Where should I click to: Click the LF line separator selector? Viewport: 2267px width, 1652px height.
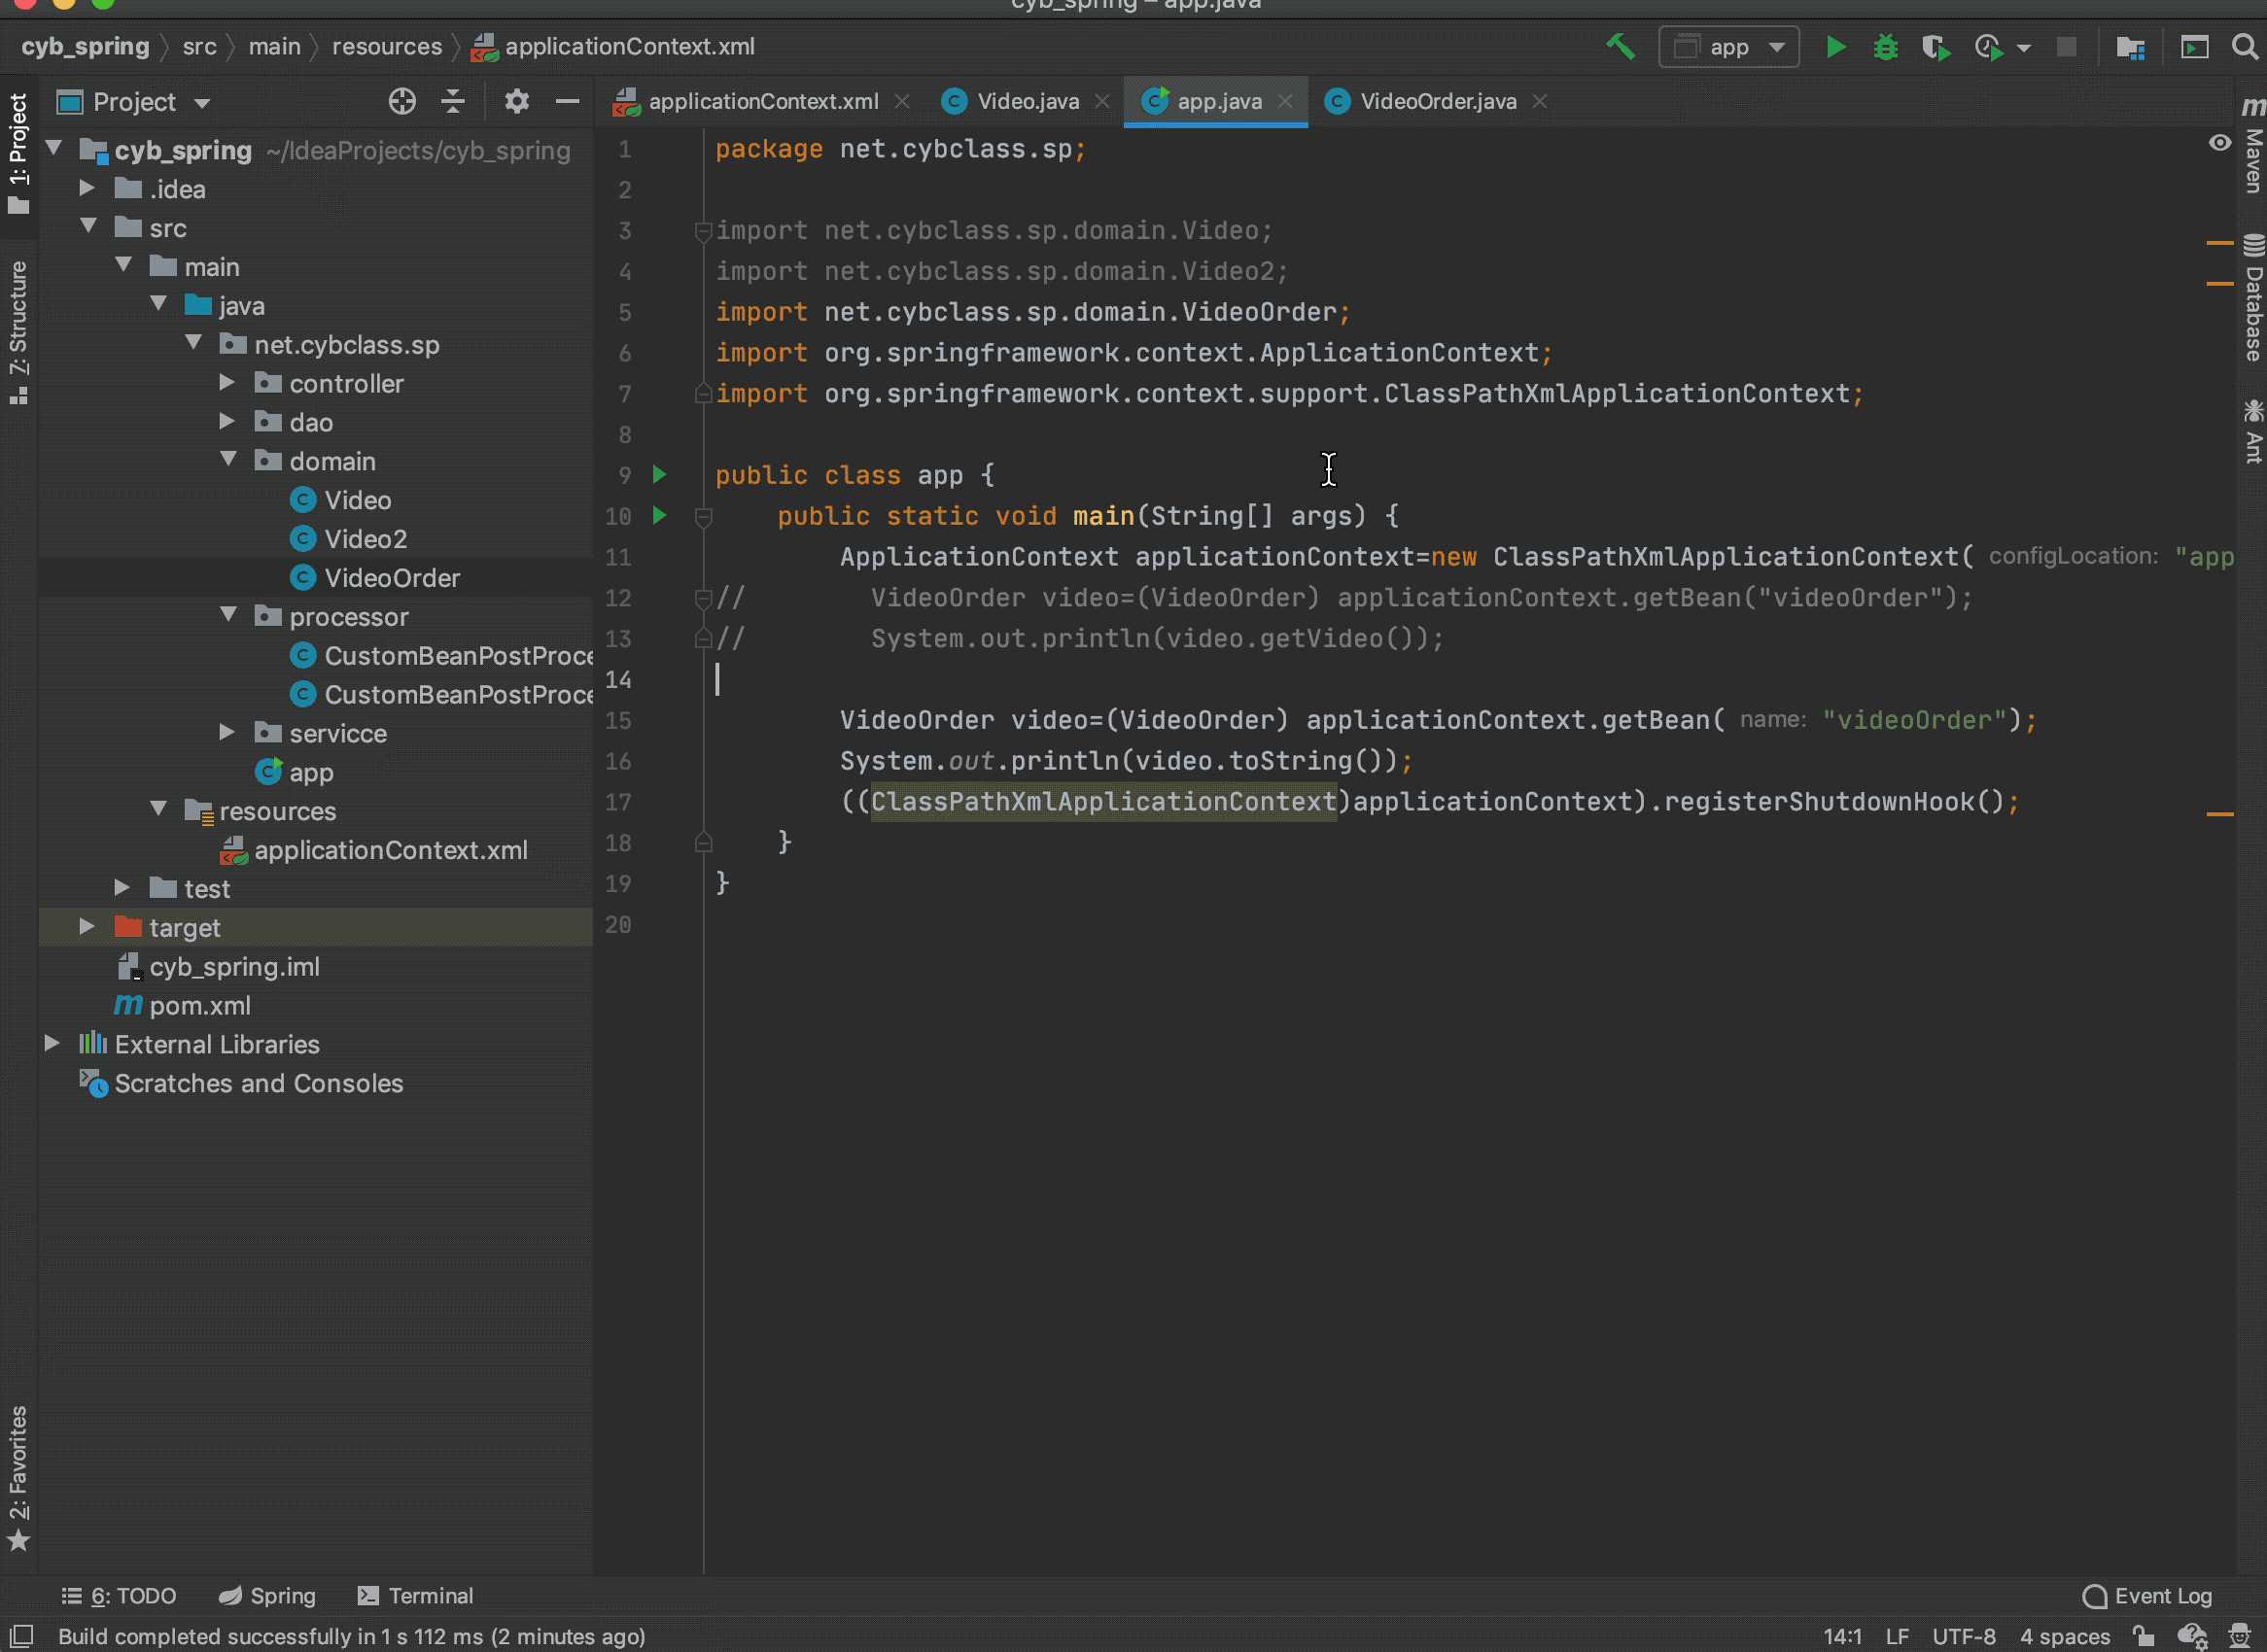(x=1897, y=1636)
